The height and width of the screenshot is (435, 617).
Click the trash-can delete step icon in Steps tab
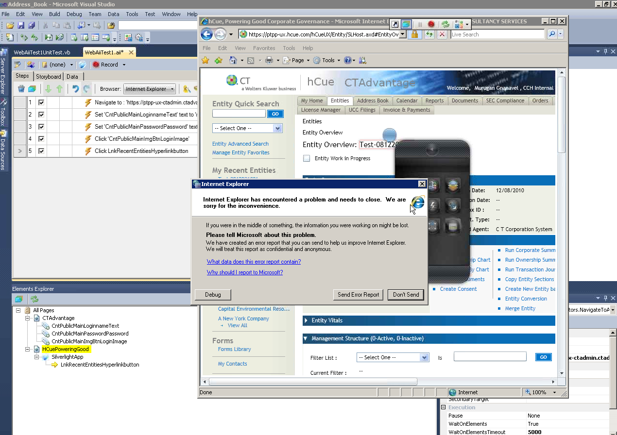pos(21,89)
